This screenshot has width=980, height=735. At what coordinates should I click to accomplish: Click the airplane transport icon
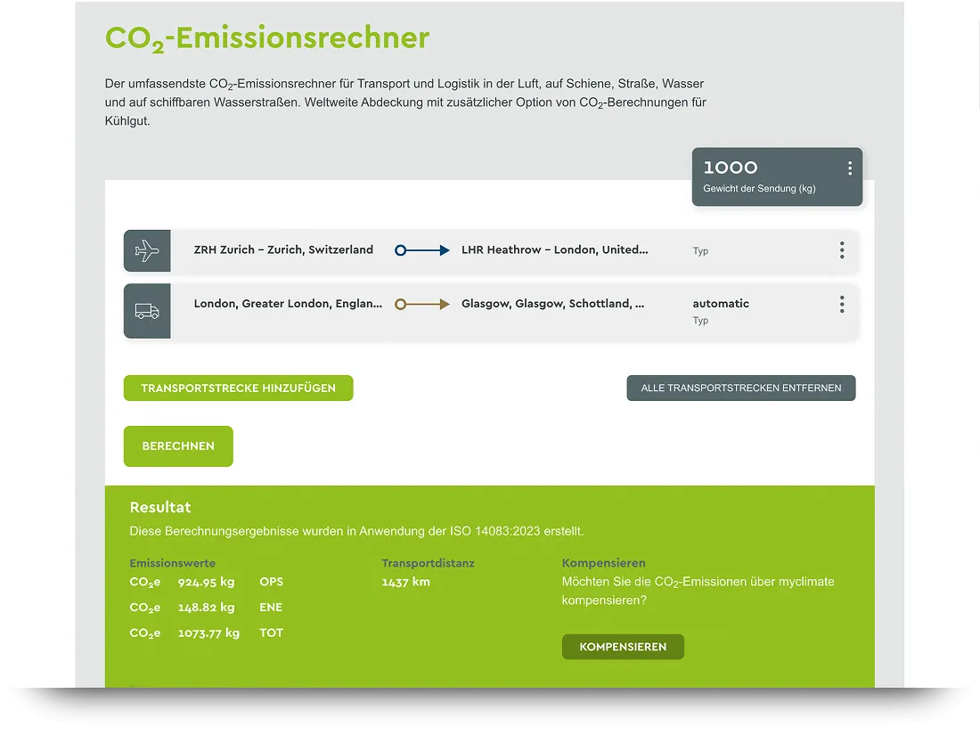147,250
